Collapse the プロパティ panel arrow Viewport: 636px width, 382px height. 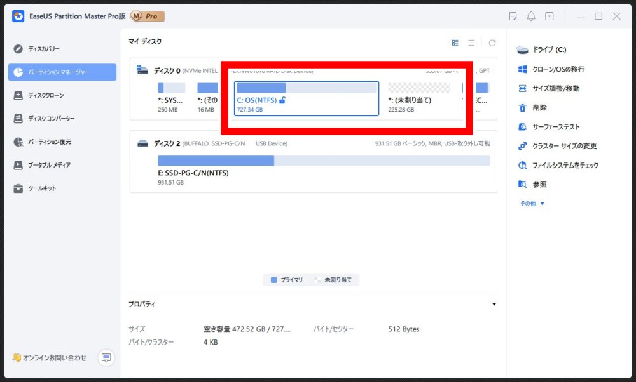[x=494, y=305]
